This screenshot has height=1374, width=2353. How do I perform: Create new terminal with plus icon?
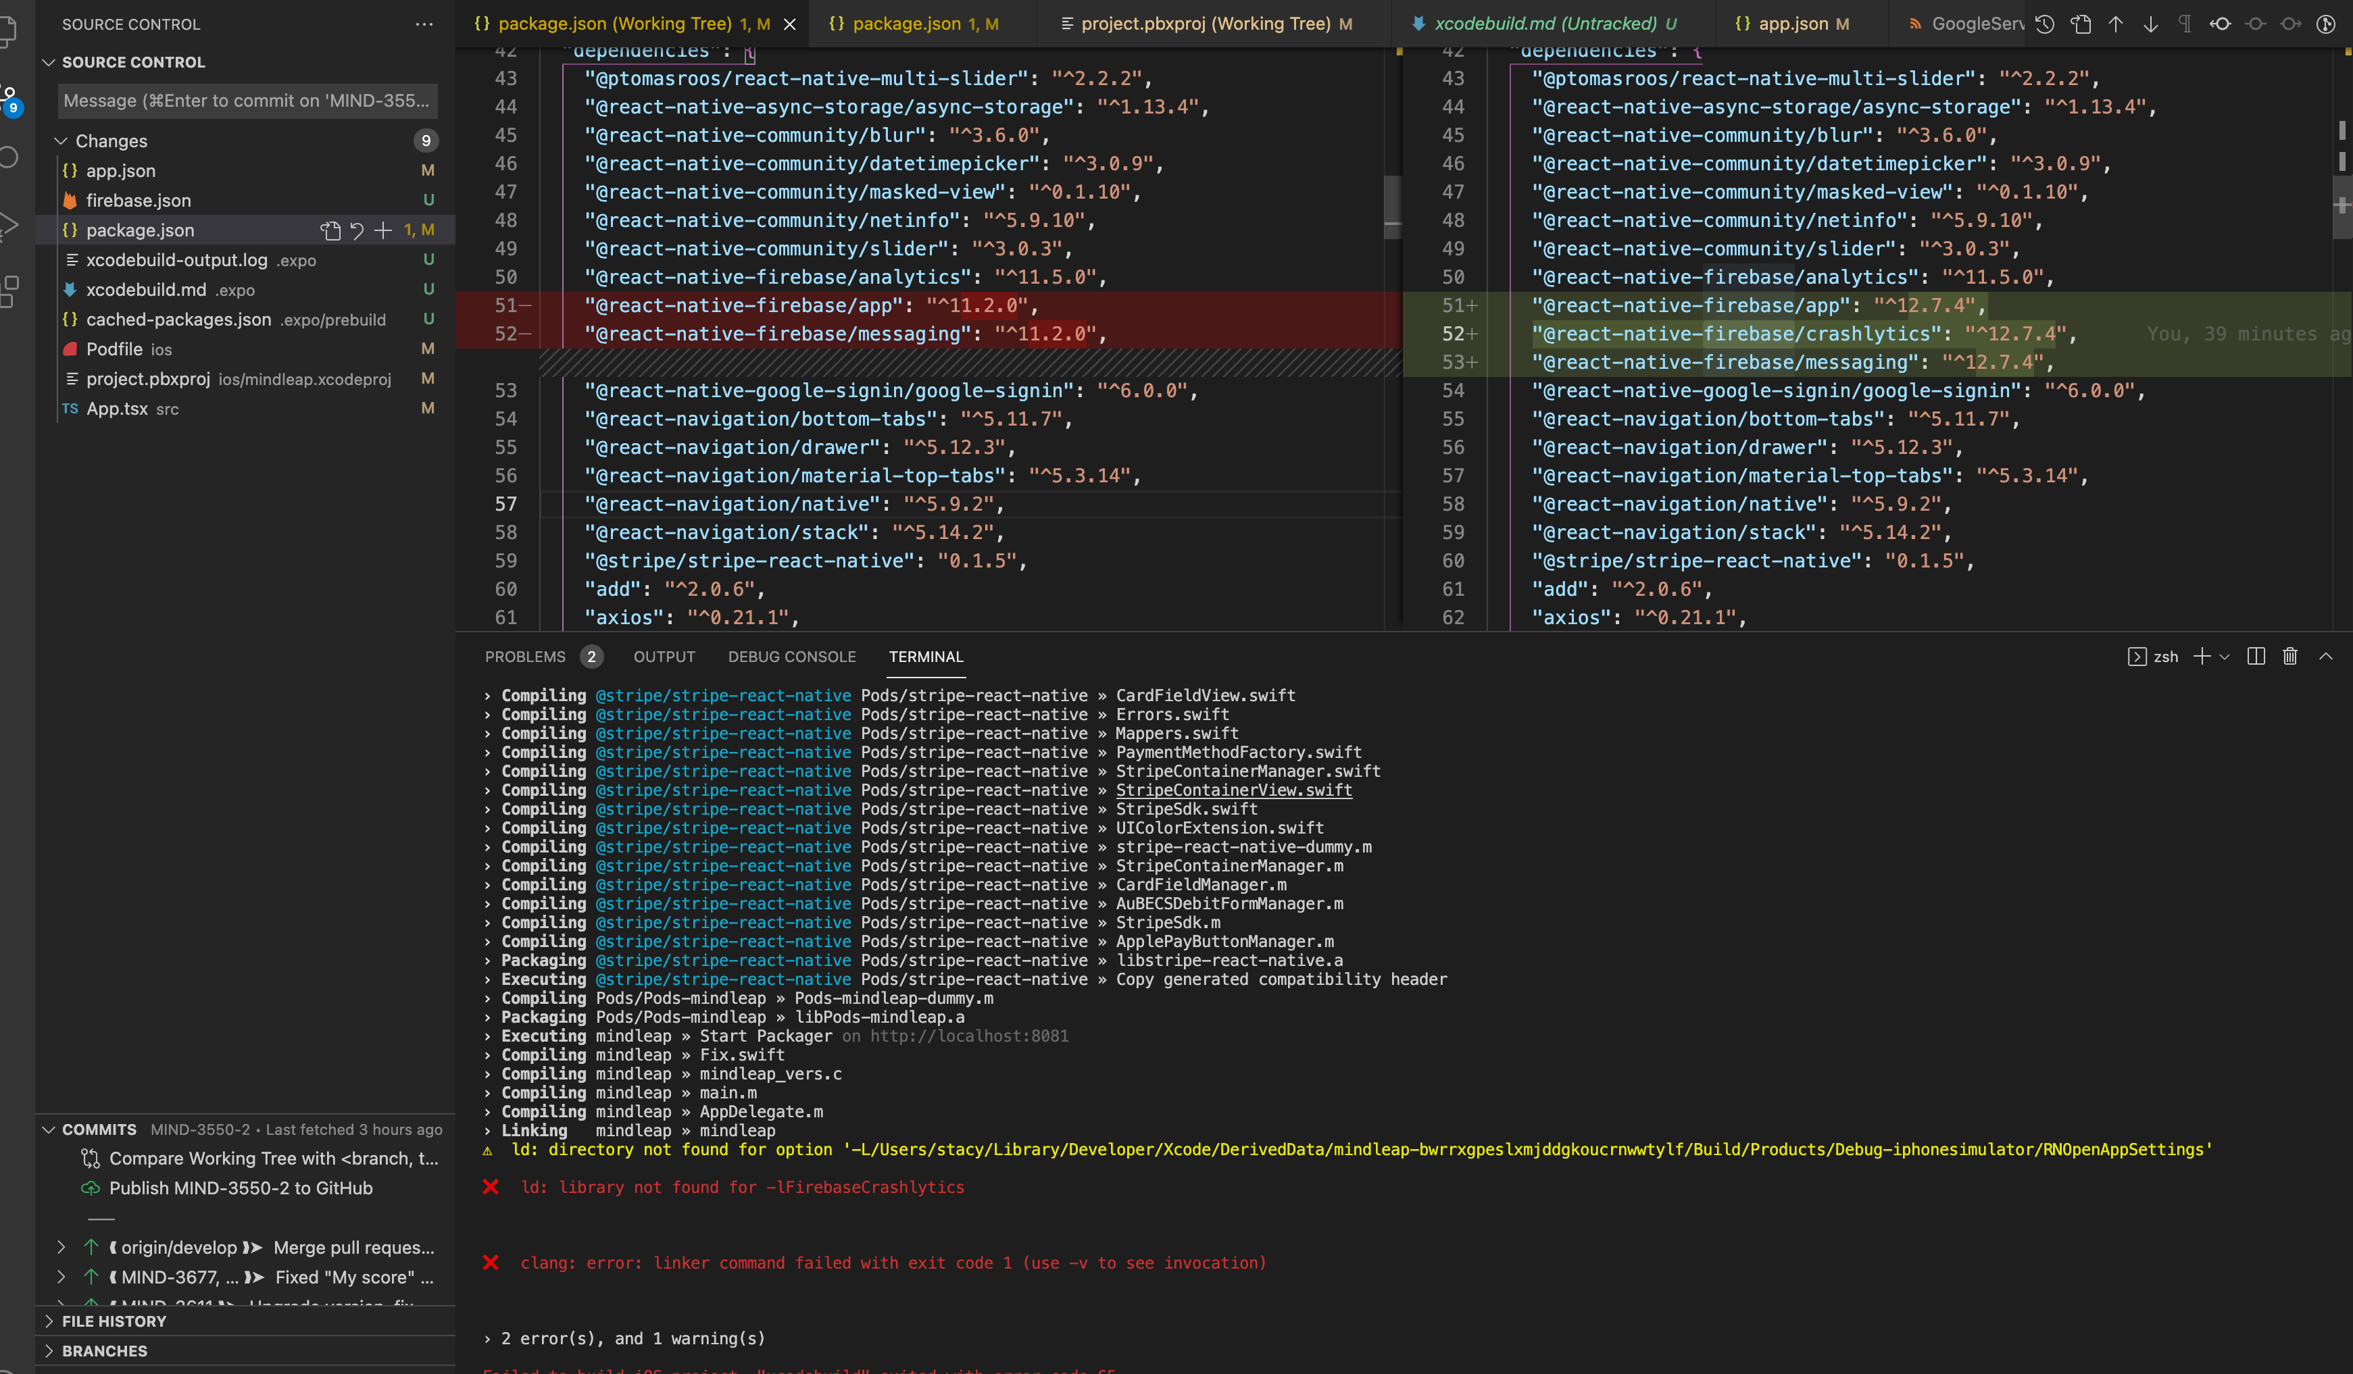[2202, 656]
